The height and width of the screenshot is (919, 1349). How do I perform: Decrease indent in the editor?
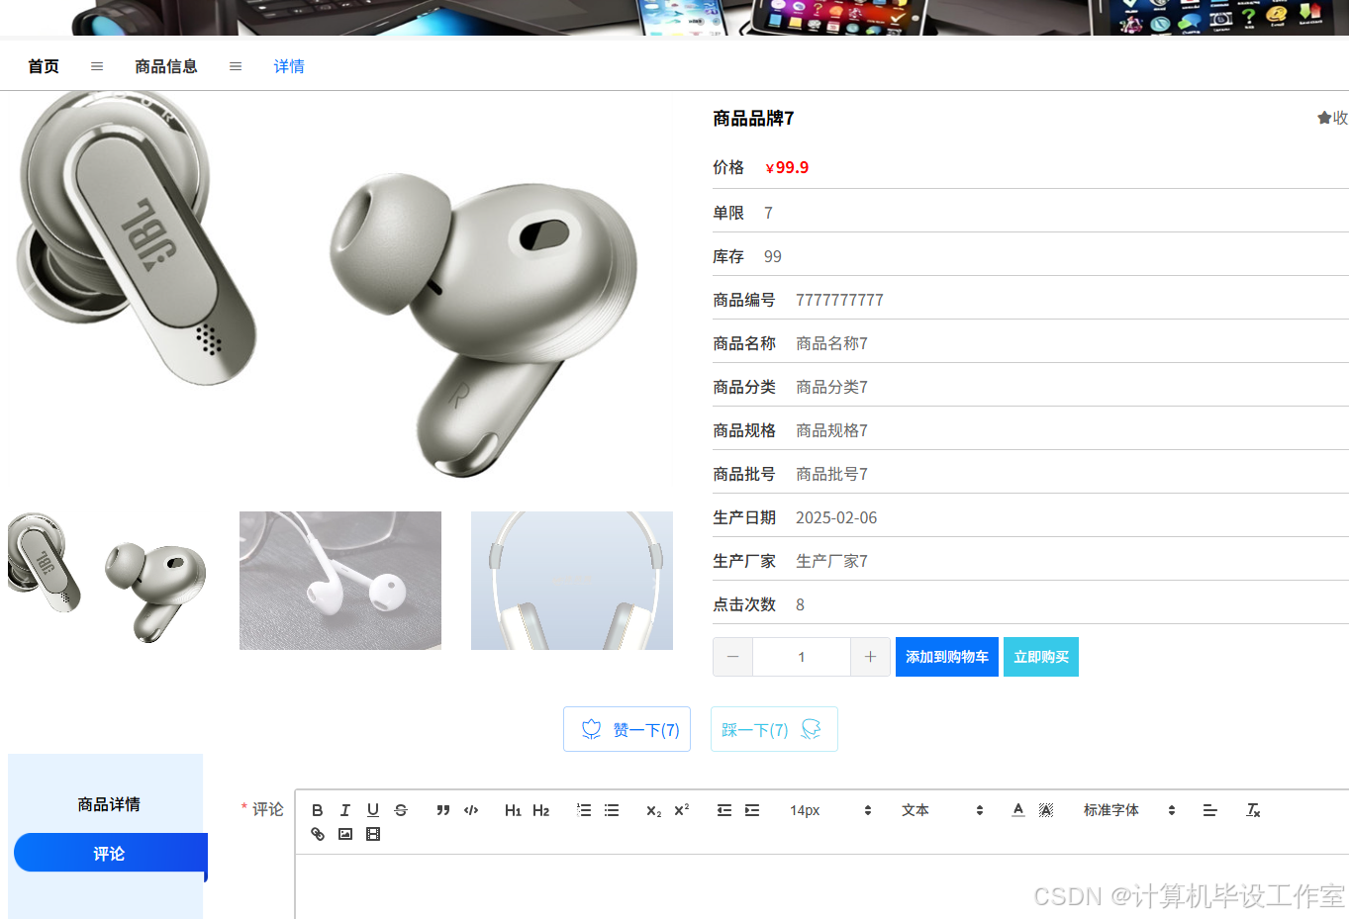click(x=724, y=810)
